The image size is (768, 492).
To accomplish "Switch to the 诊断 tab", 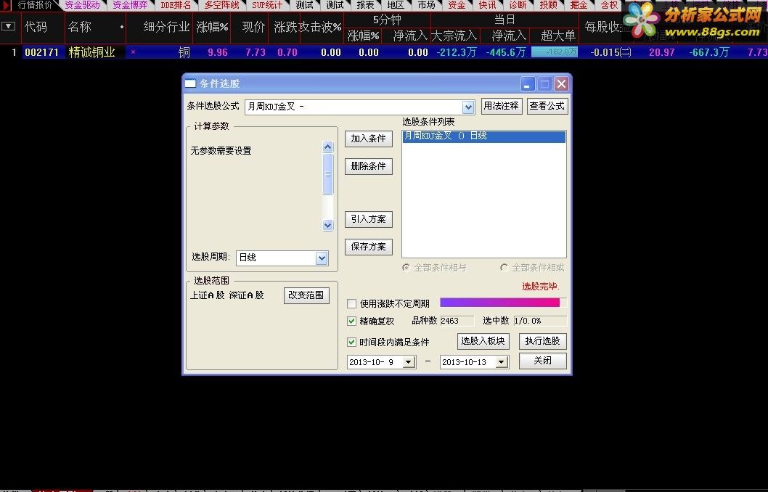I will click(x=518, y=5).
